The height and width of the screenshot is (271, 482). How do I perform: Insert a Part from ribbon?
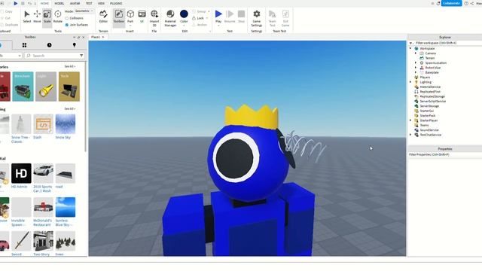(130, 16)
